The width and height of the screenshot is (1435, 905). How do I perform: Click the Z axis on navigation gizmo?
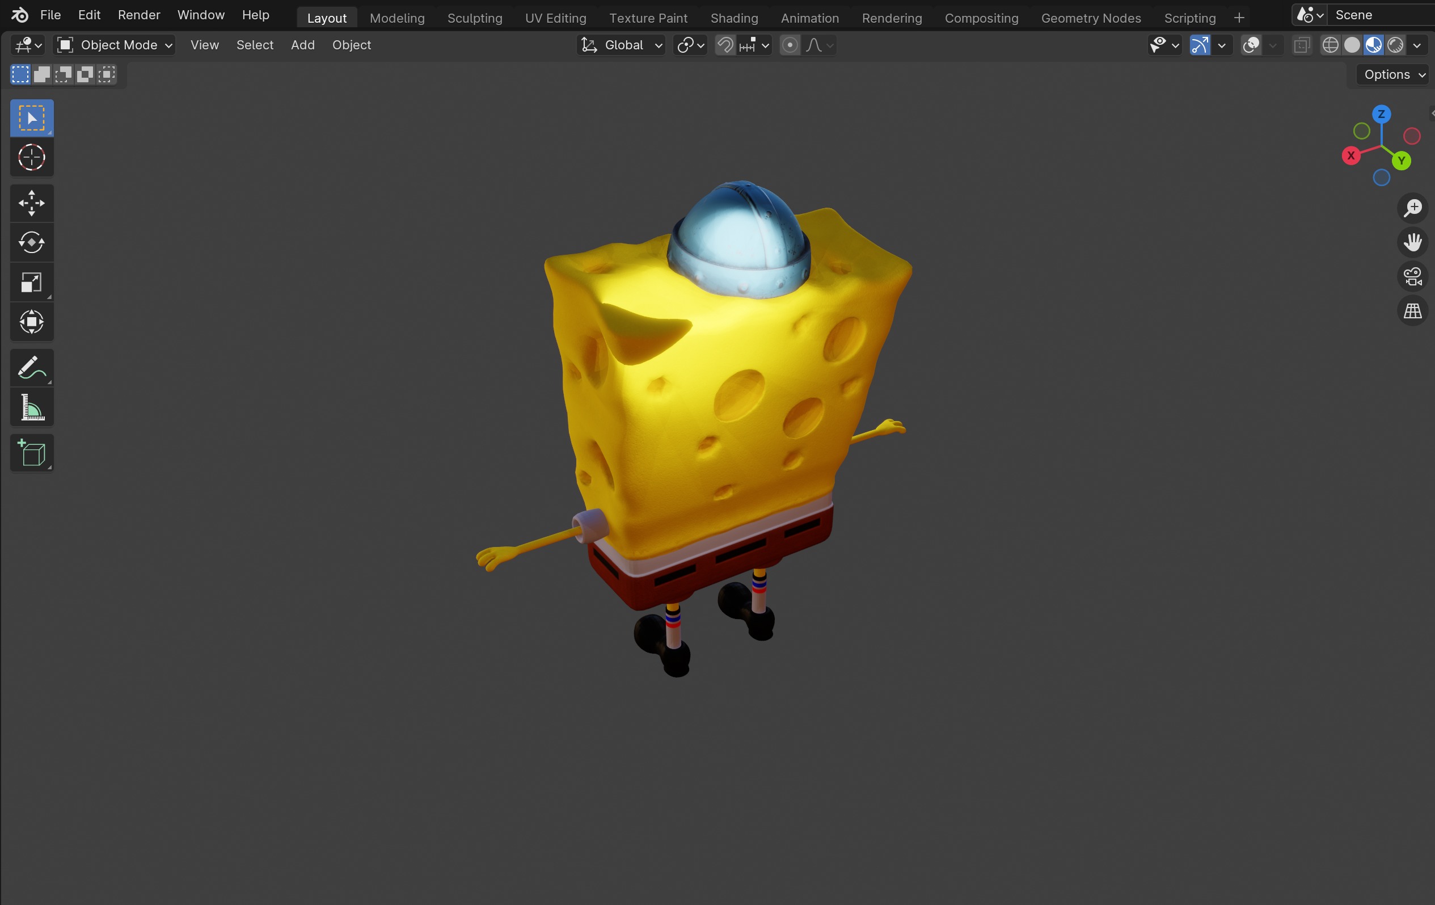pyautogui.click(x=1381, y=114)
